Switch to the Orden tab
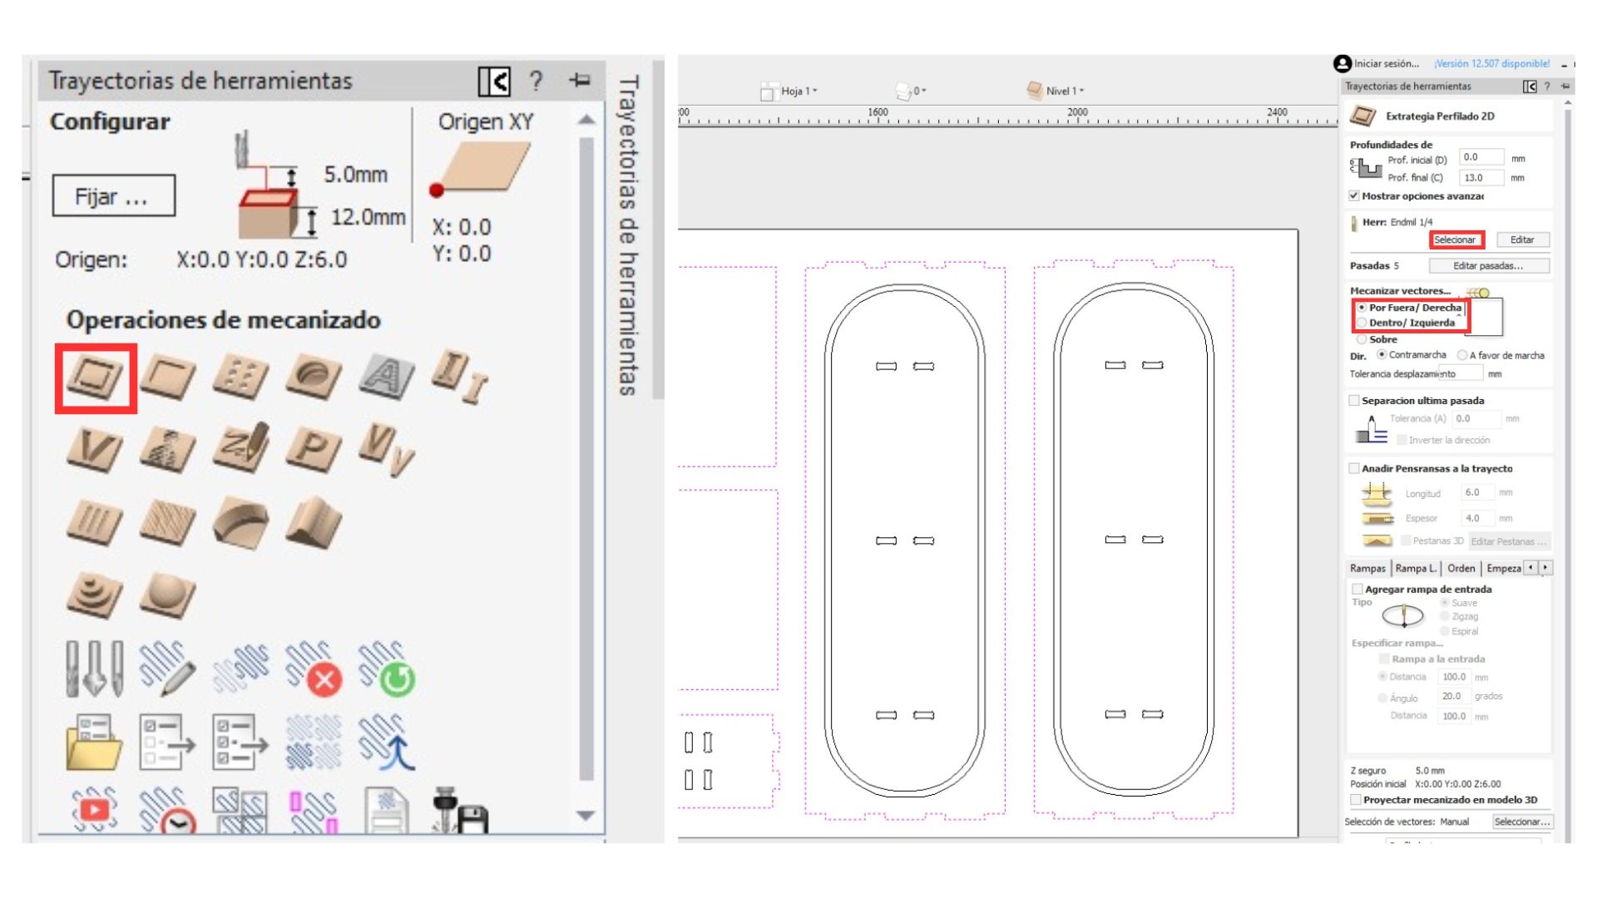 tap(1461, 568)
